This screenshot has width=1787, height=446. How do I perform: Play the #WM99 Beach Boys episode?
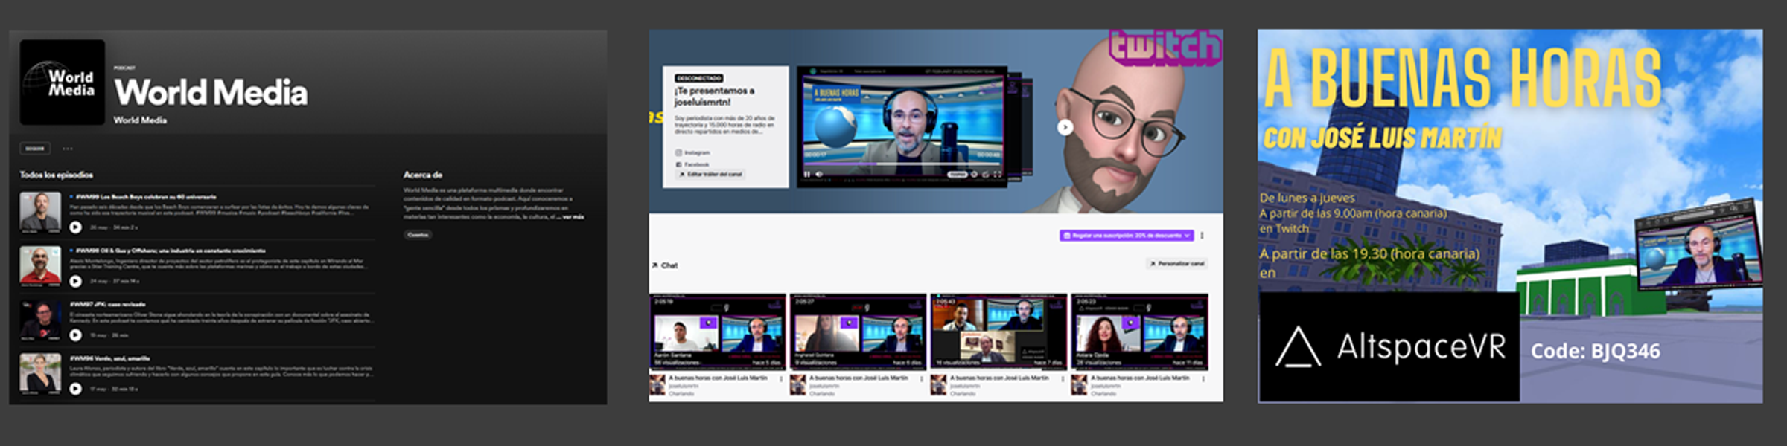coord(75,227)
